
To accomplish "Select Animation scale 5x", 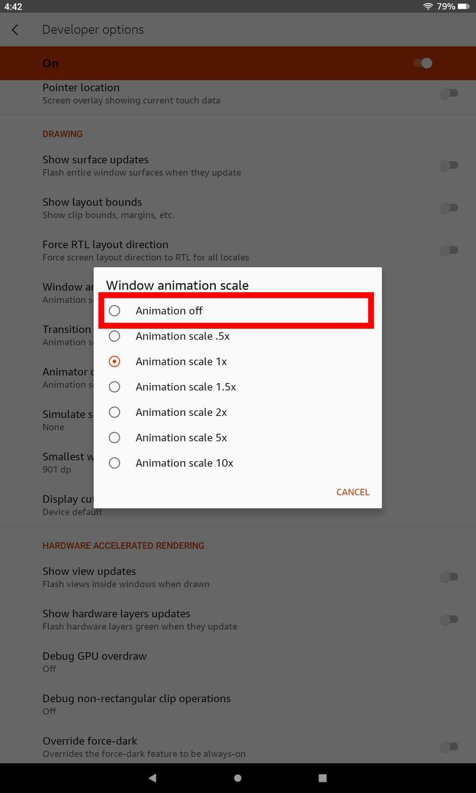I will click(115, 438).
